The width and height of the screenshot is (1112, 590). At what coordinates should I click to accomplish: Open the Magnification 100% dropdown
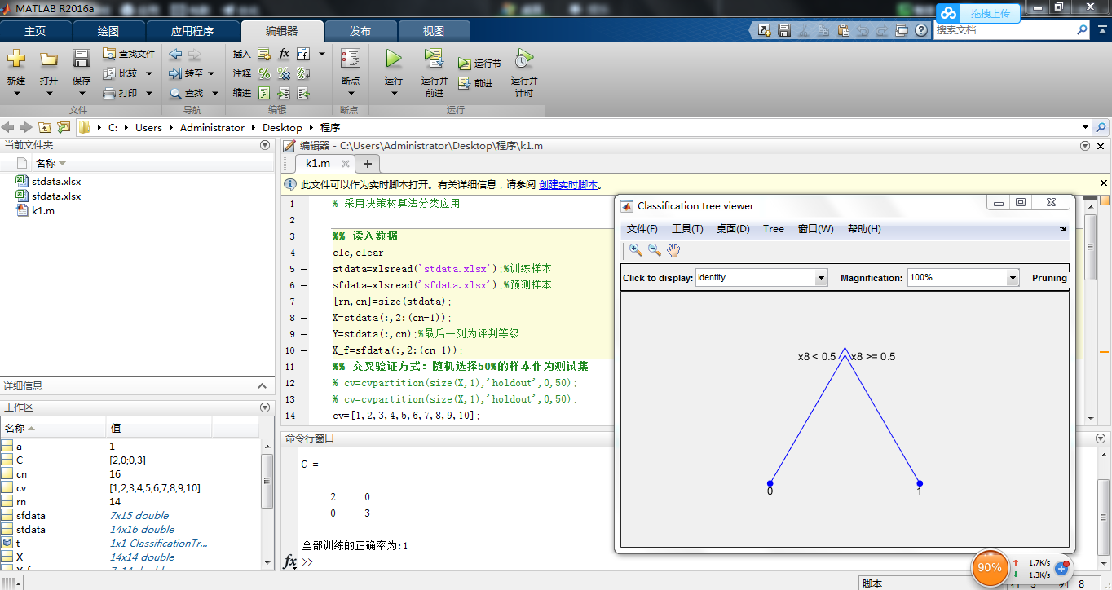[1013, 278]
